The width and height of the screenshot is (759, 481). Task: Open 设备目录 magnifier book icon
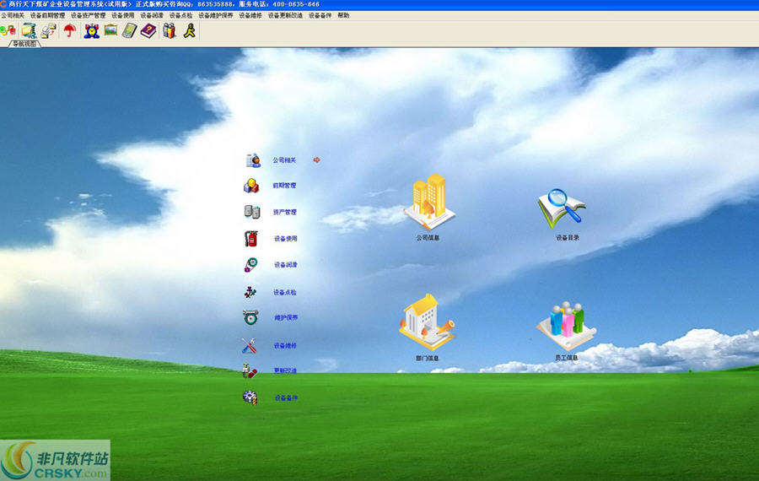pyautogui.click(x=563, y=208)
